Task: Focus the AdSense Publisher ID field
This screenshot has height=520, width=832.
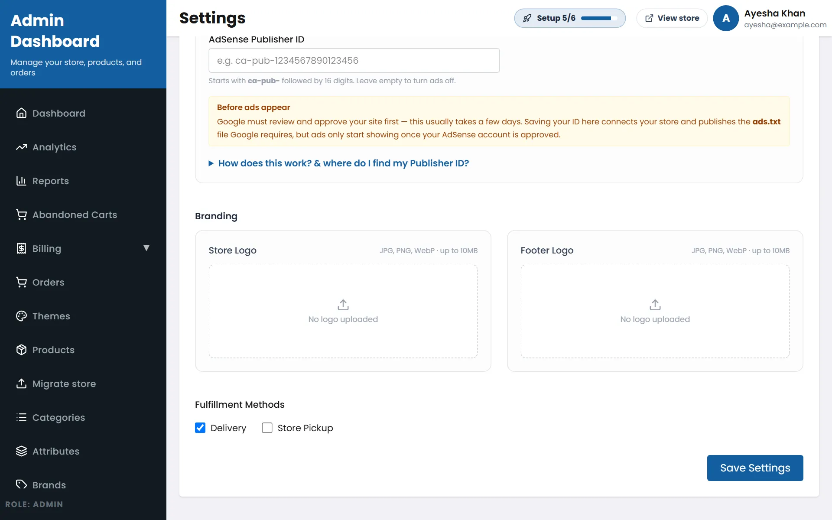Action: click(x=354, y=60)
